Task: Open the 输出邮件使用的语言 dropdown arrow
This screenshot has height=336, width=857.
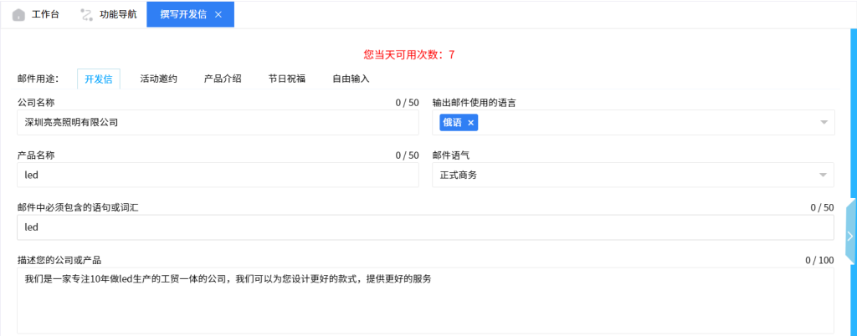Action: [822, 123]
